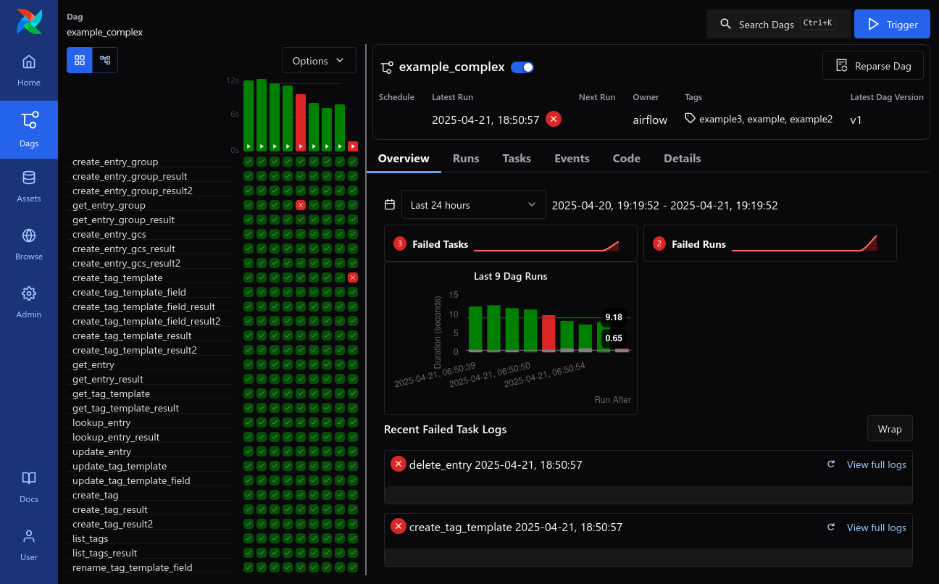
Task: Open the Admin panel from the sidebar
Action: click(x=29, y=300)
